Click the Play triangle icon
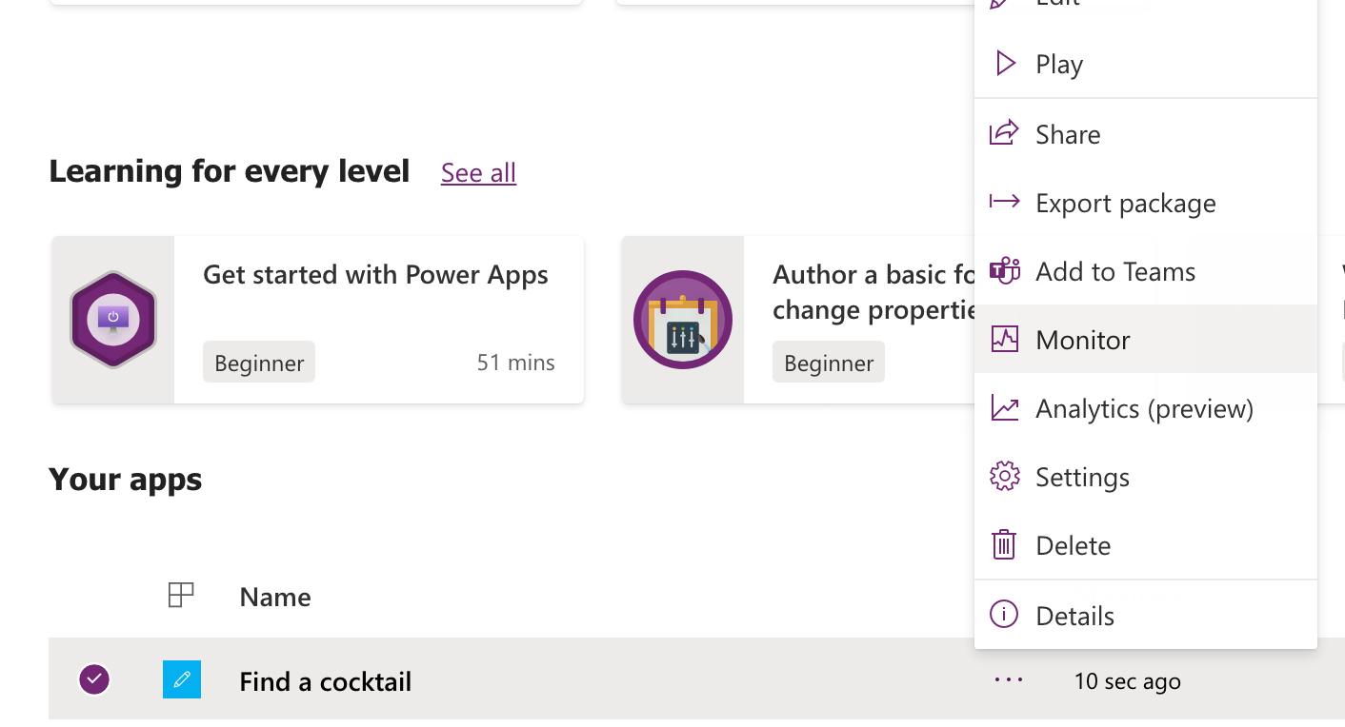Image resolution: width=1345 pixels, height=727 pixels. coord(1005,64)
